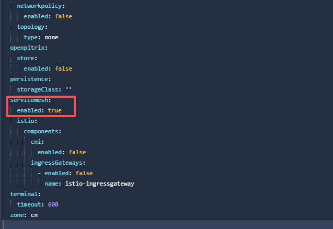Select the none value of type
333x229 pixels.
point(51,37)
